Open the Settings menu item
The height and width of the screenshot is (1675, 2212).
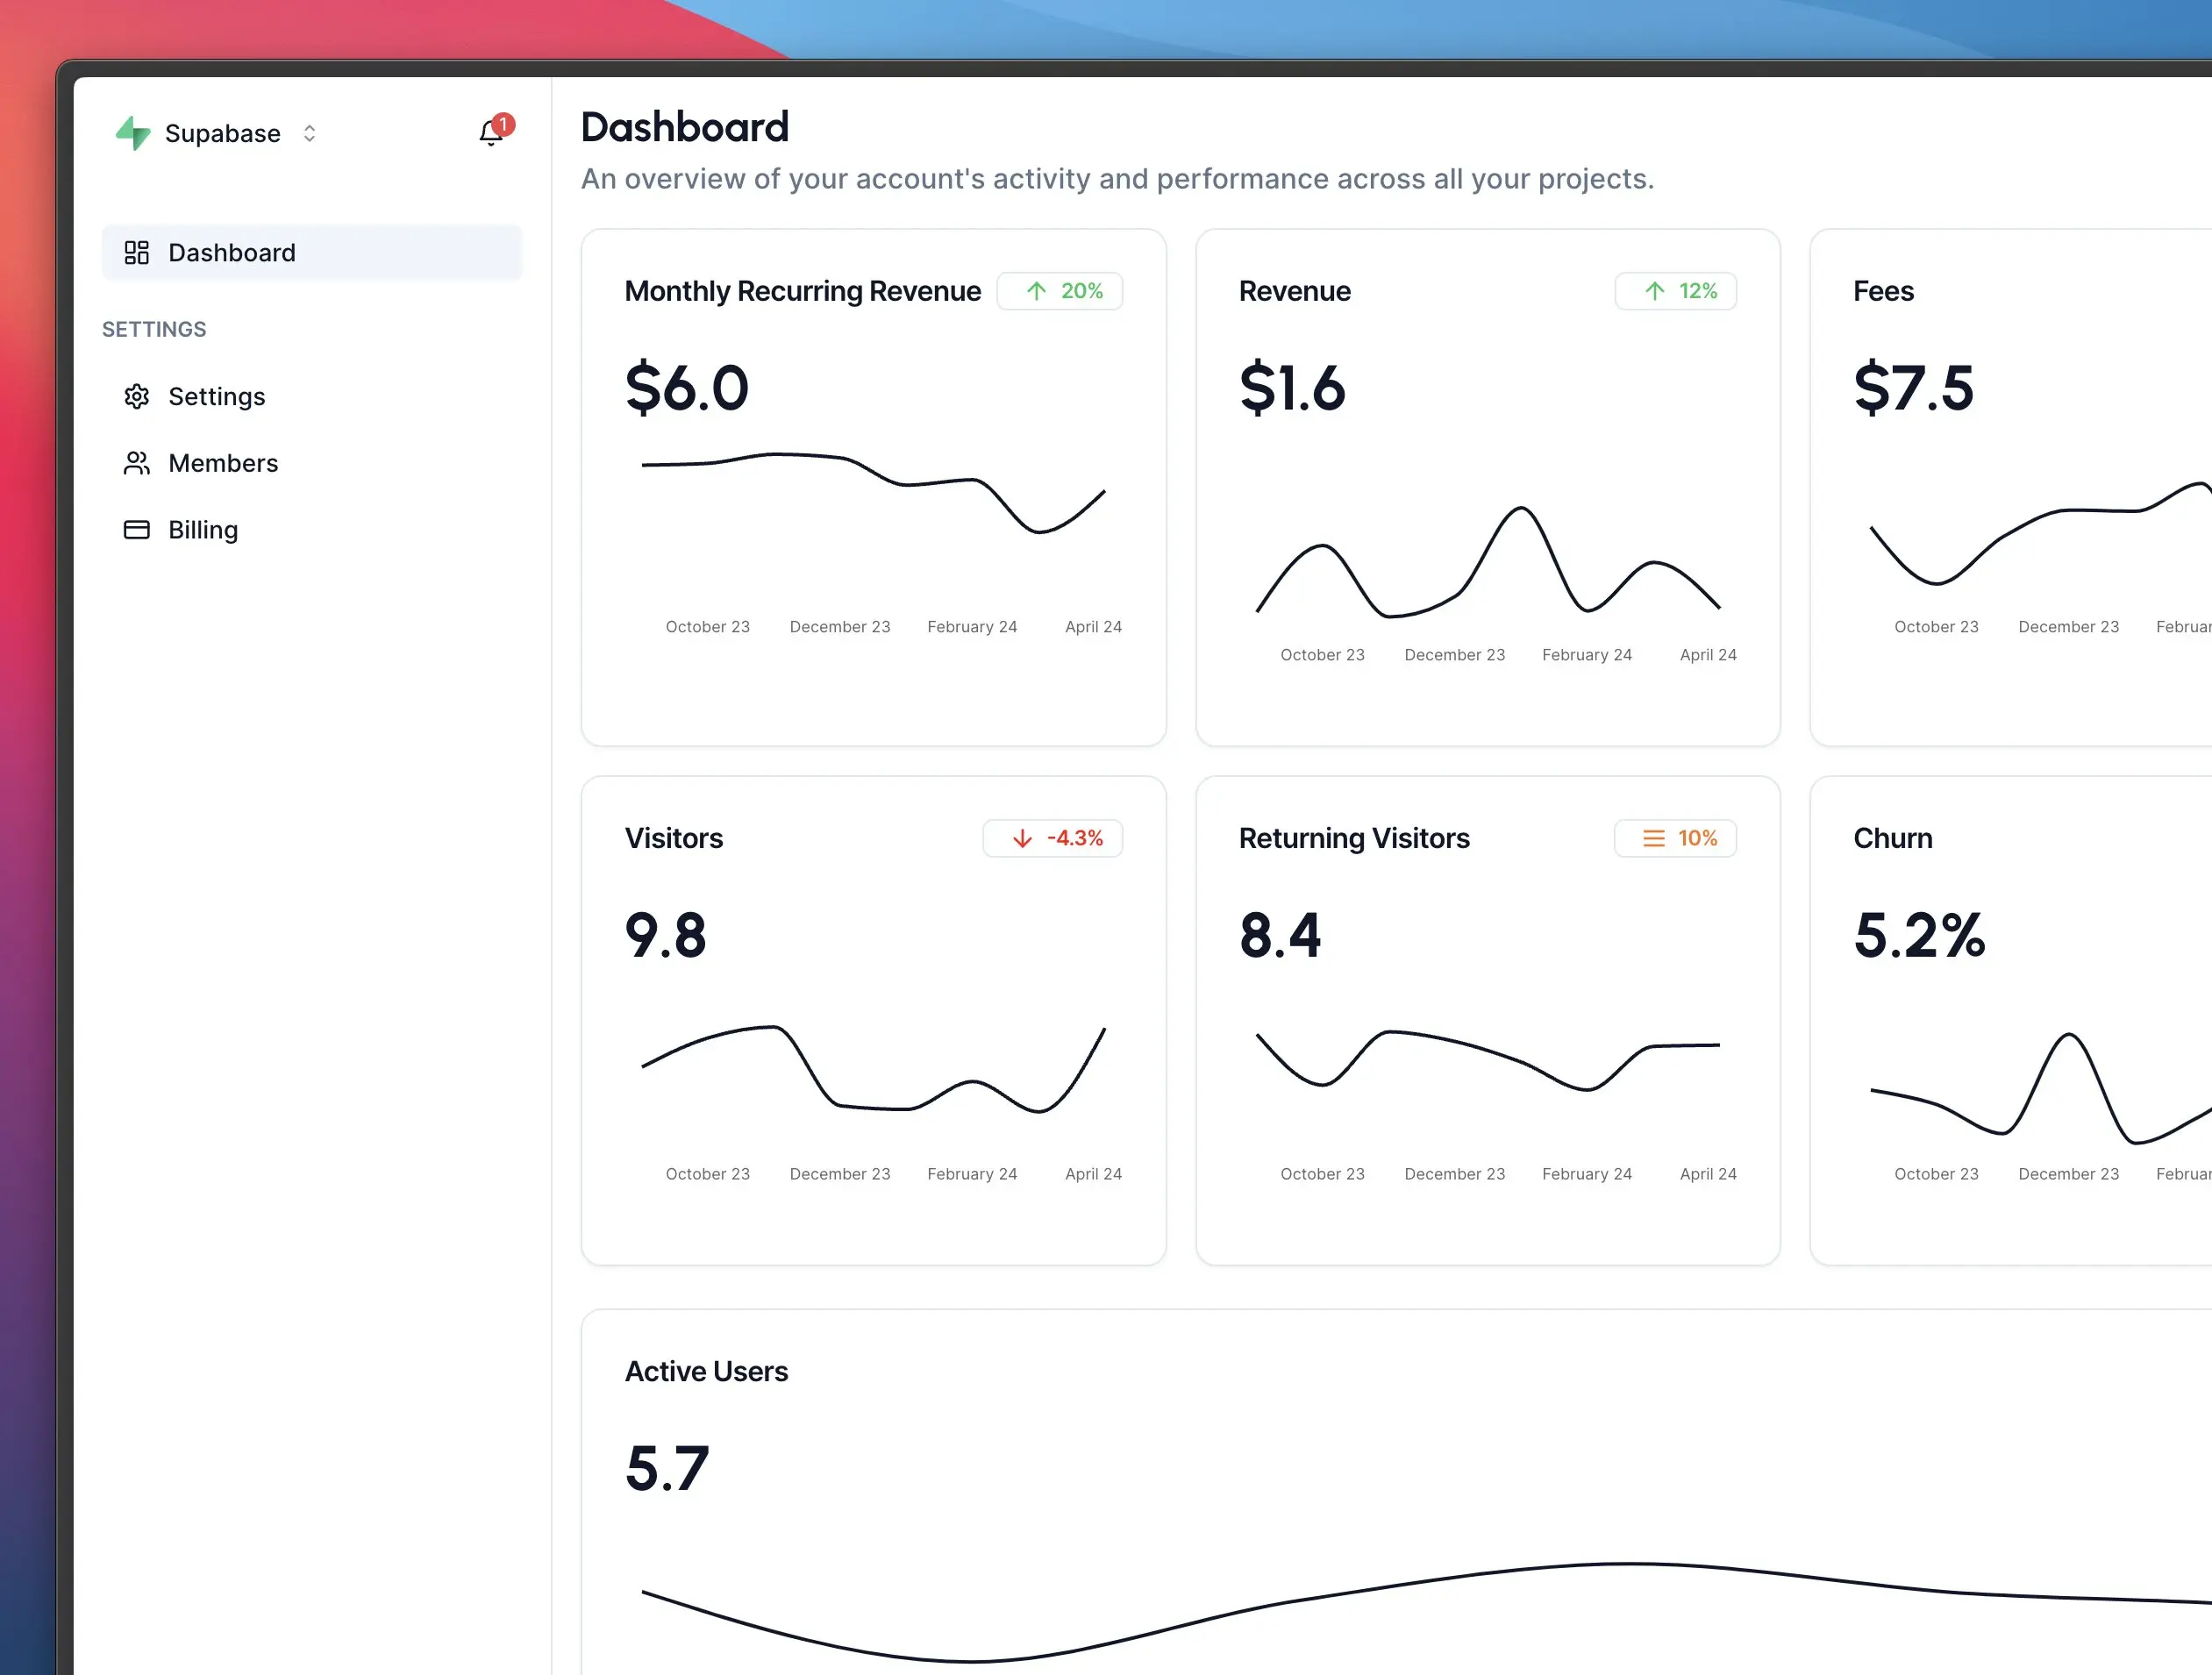click(217, 397)
